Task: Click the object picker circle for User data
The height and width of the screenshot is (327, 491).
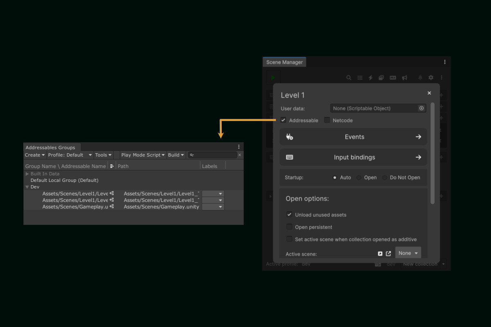Action: point(421,108)
